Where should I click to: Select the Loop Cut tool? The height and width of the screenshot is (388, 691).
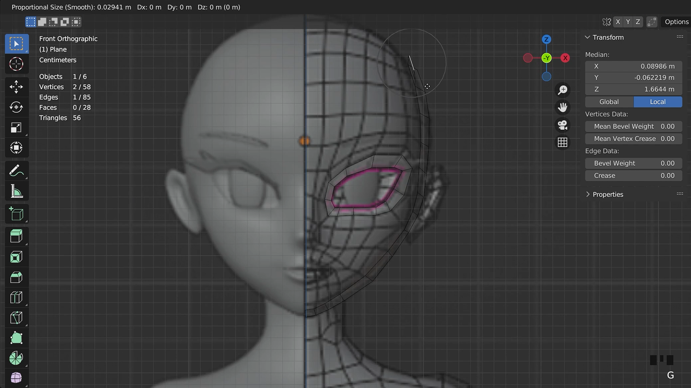17,297
